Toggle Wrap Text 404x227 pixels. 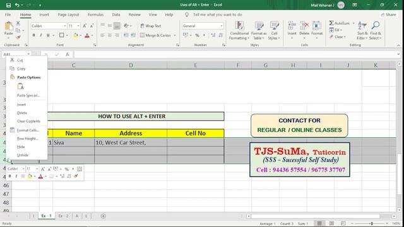(151, 26)
